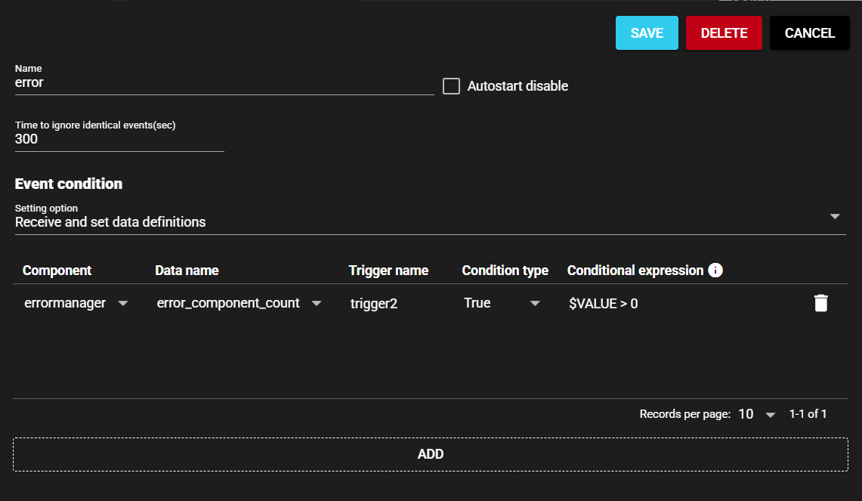Click the info icon beside Conditional expression
The image size is (862, 501).
pos(715,271)
